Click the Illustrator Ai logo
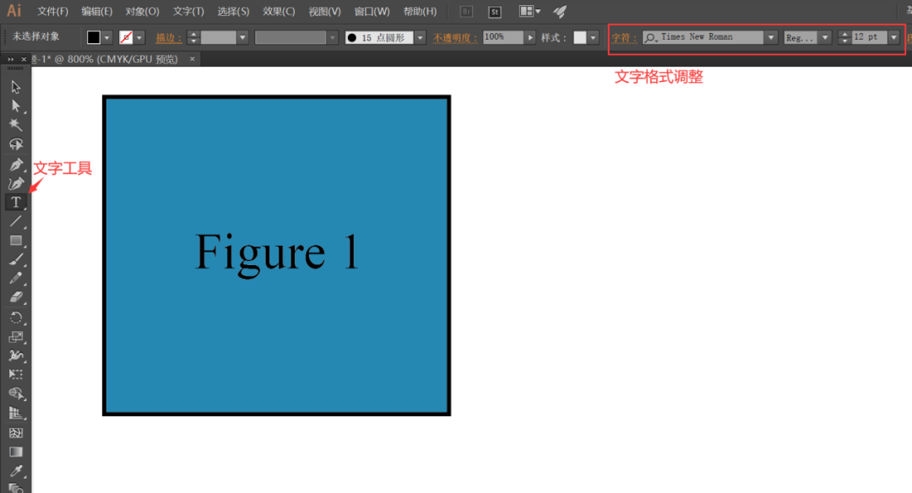 pyautogui.click(x=14, y=11)
